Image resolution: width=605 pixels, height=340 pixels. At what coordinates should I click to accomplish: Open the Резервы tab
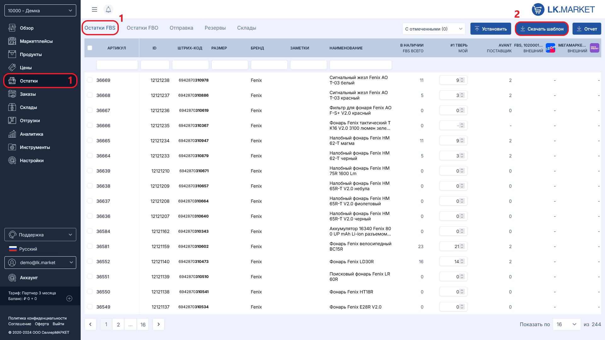click(x=215, y=28)
